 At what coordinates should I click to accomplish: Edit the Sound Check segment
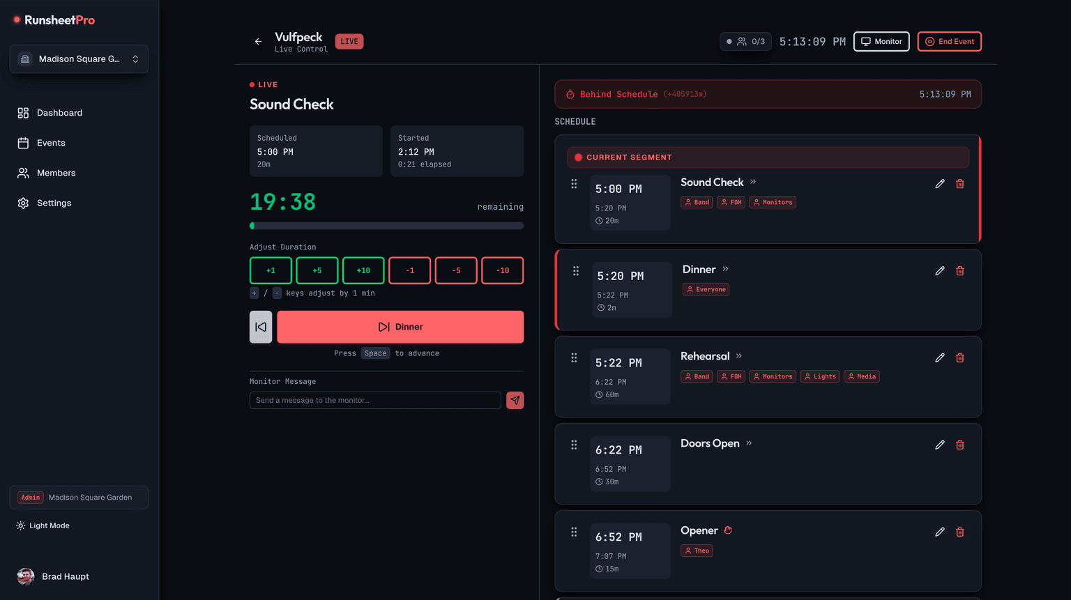tap(940, 184)
